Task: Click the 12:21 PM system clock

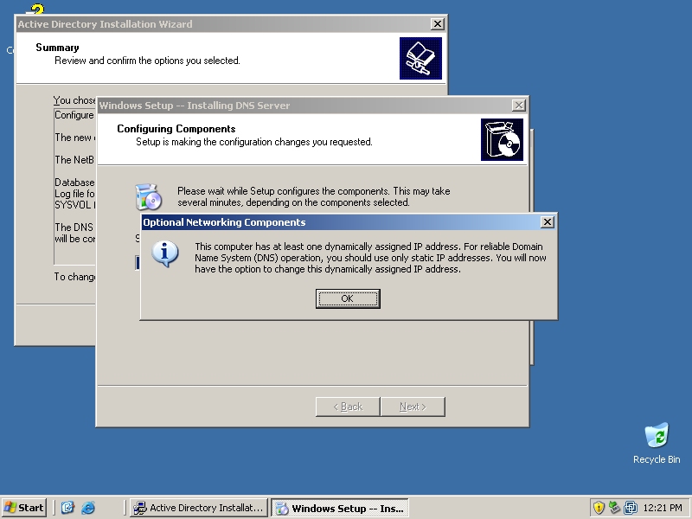Action: pos(663,508)
